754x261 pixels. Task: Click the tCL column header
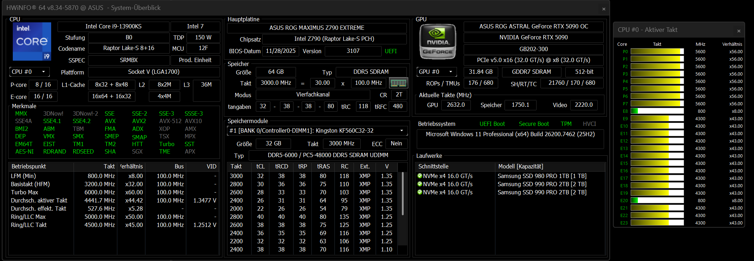pos(260,167)
